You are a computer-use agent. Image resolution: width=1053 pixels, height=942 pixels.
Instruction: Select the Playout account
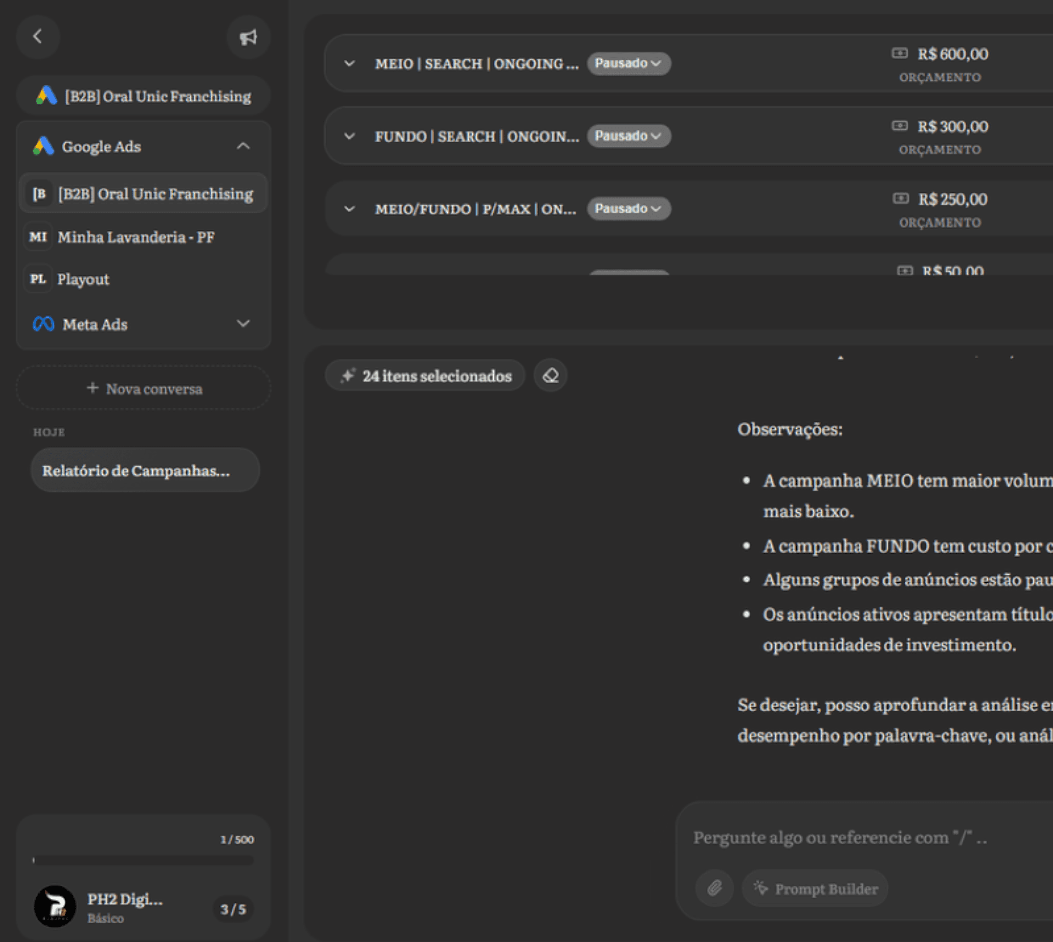coord(83,279)
